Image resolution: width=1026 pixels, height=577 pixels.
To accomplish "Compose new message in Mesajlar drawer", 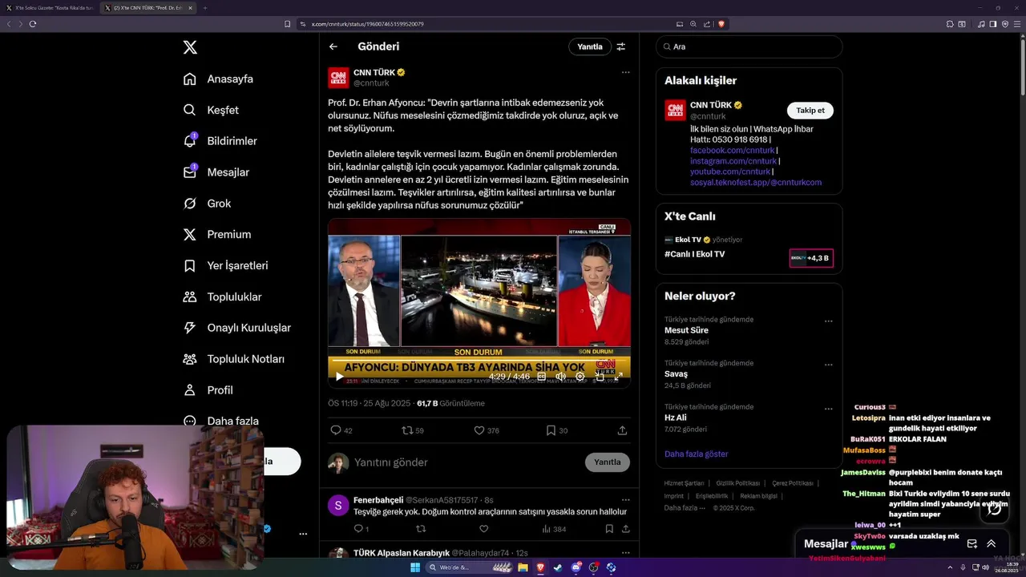I will [x=972, y=543].
